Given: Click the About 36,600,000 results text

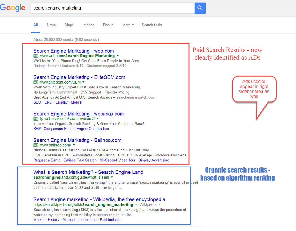Looking at the screenshot, I should (66, 40).
